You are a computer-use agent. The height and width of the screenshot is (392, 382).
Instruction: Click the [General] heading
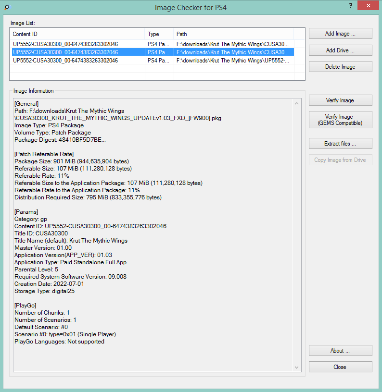click(x=26, y=103)
